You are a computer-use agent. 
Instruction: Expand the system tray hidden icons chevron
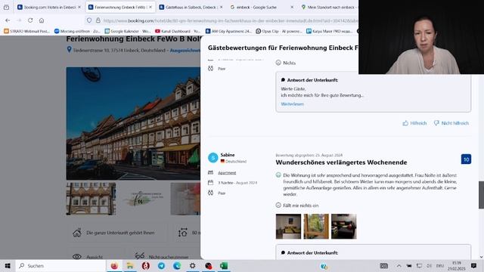click(399, 266)
